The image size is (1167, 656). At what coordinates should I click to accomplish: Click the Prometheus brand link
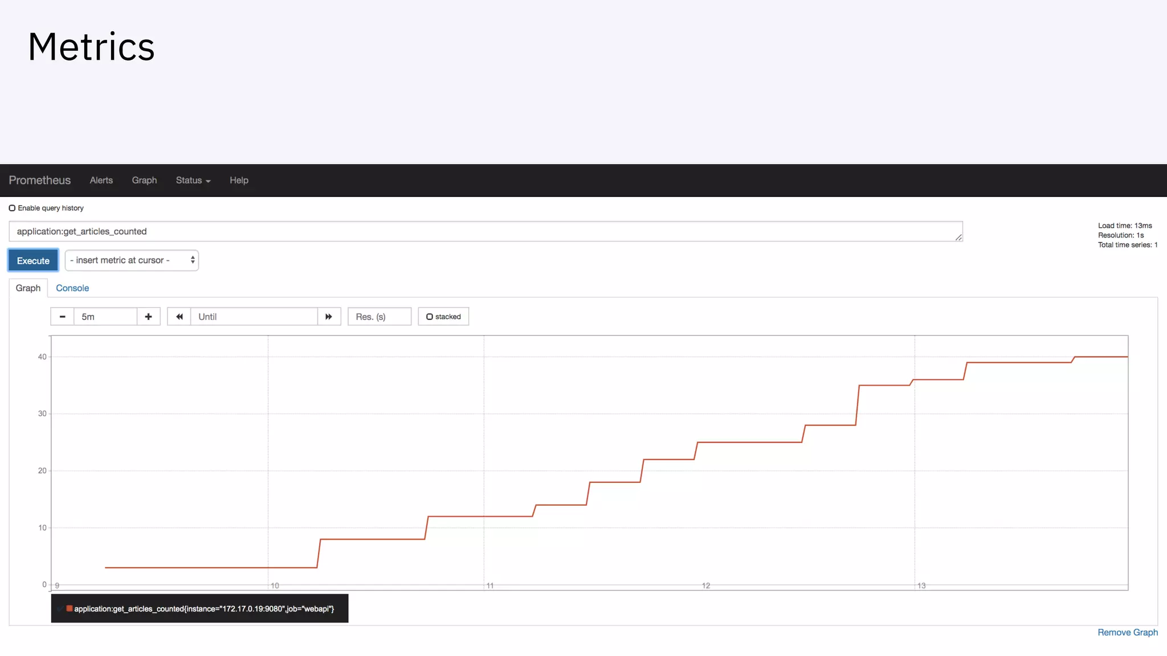[39, 180]
